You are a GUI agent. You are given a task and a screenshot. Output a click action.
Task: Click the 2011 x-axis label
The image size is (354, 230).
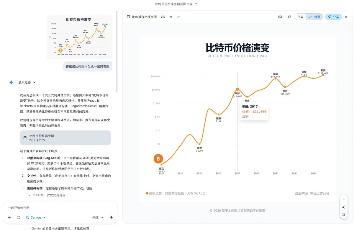pos(181,173)
